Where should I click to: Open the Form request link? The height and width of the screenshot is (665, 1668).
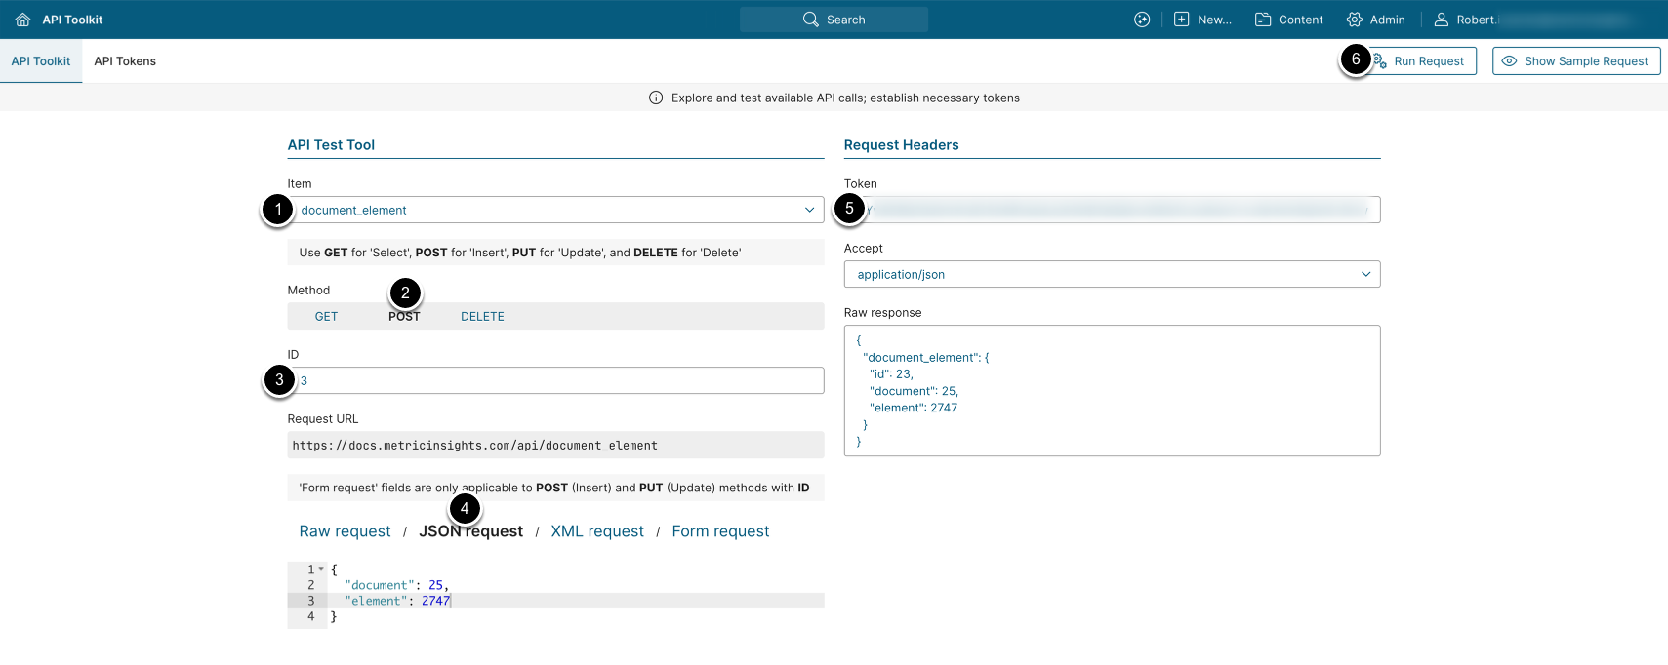[x=720, y=531]
